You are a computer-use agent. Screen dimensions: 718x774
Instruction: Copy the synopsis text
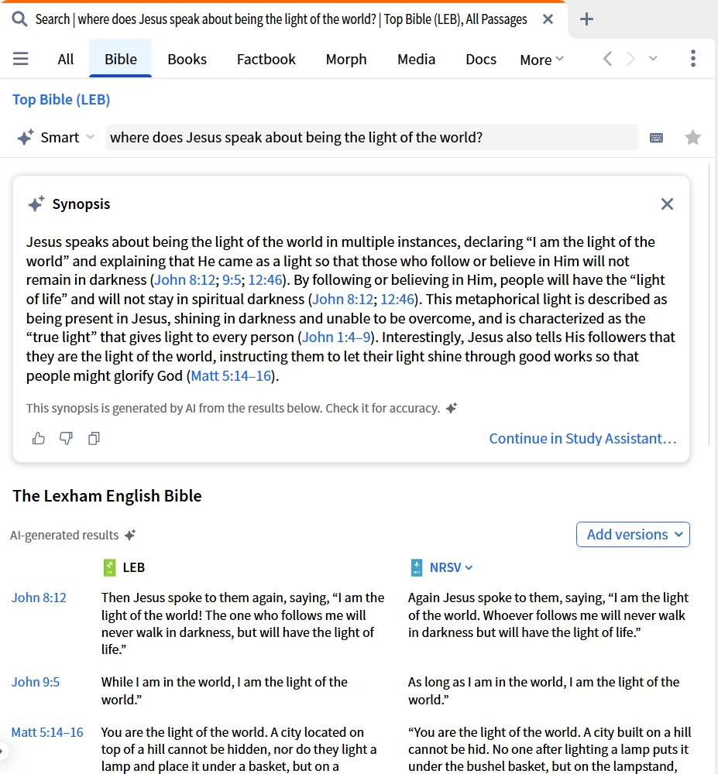point(94,438)
